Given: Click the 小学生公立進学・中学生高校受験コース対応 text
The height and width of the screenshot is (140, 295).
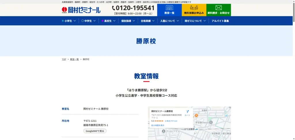Looking at the screenshot, I should coord(146,96).
